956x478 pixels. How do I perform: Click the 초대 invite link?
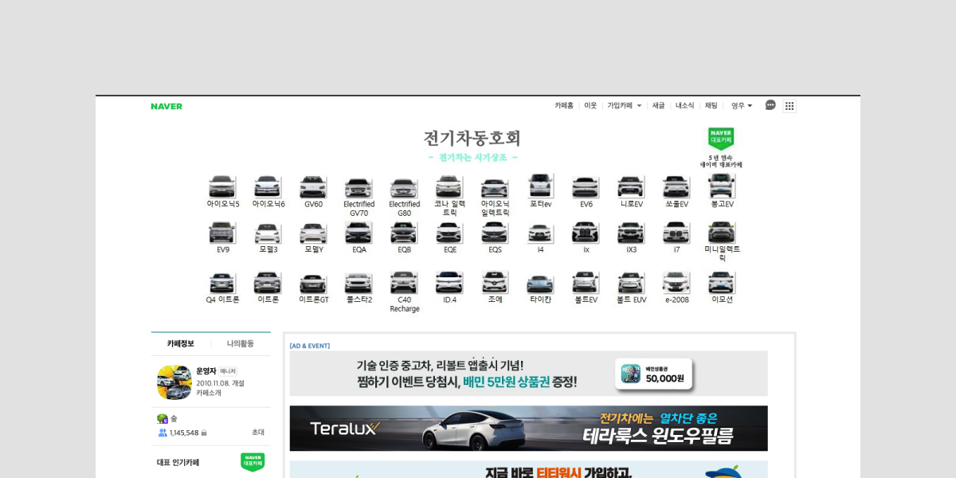258,432
